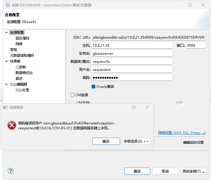The height and width of the screenshot is (180, 211).
Task: Click the 连接错误 dialog title icon
Action: point(5,107)
